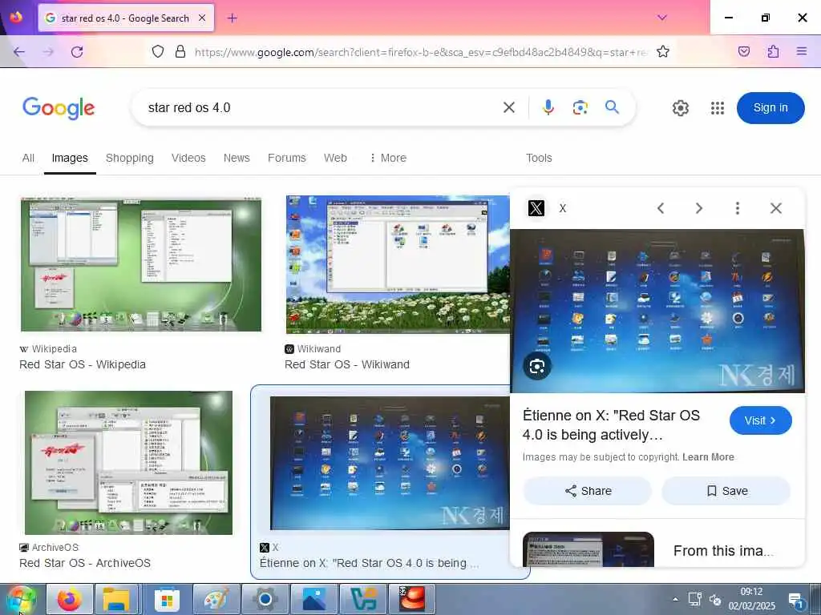Open the Google apps grid
Screen dimensions: 821x615
(x=718, y=108)
